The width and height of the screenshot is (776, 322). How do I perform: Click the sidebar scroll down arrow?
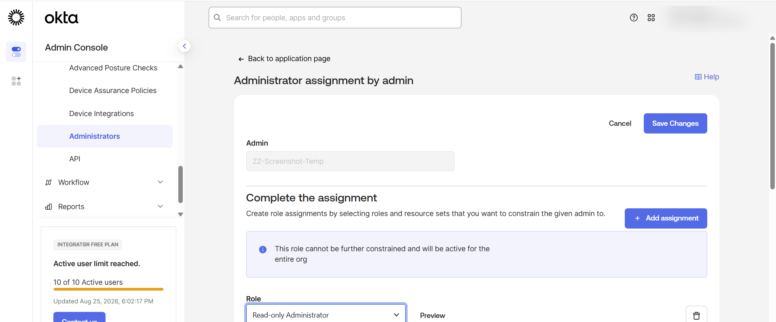[x=180, y=214]
